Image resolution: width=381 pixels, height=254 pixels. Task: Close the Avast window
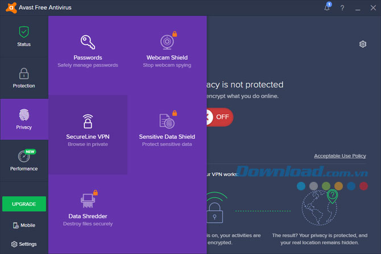click(373, 8)
